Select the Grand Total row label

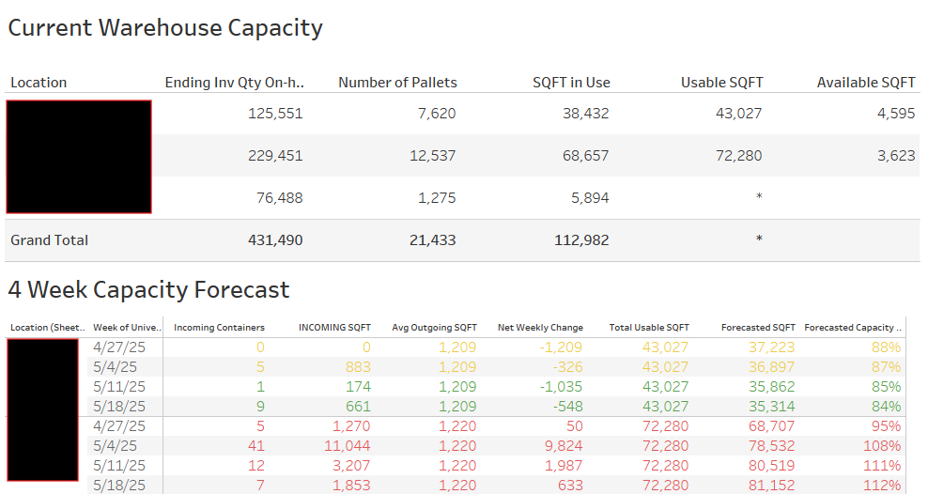(x=49, y=240)
